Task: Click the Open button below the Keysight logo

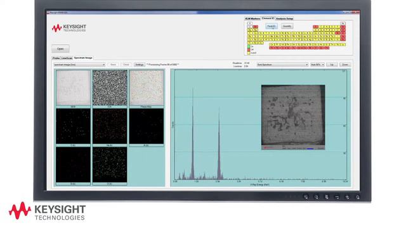Action: tap(60, 49)
